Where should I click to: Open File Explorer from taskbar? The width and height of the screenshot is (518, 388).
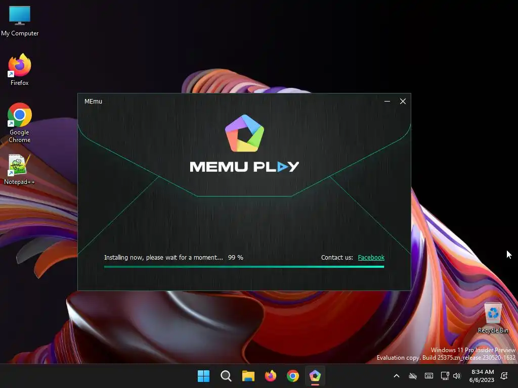pyautogui.click(x=248, y=376)
